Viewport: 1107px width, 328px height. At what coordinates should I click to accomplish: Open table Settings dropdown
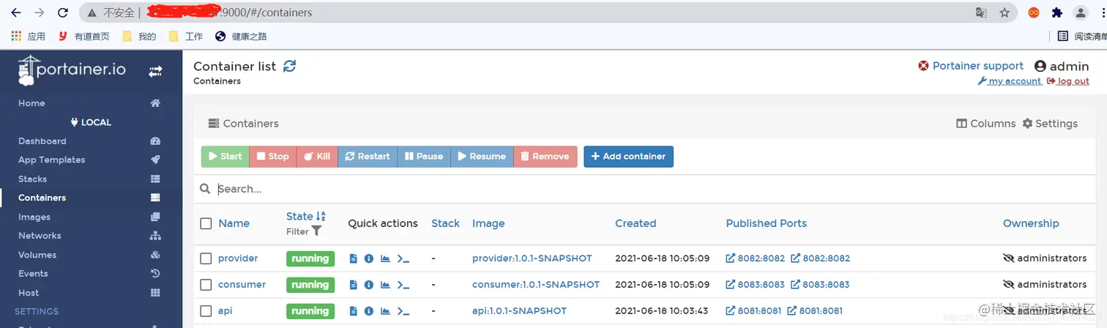[1050, 124]
